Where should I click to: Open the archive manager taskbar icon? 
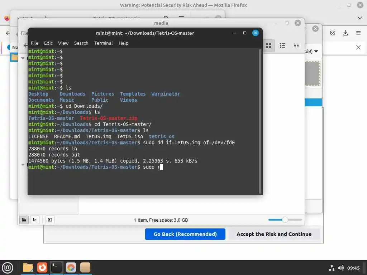[x=85, y=267]
